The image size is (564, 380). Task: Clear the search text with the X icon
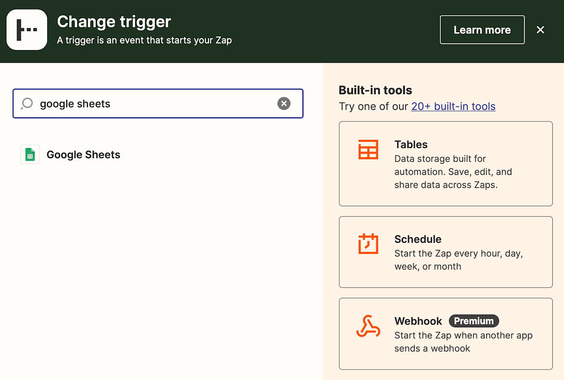coord(284,104)
